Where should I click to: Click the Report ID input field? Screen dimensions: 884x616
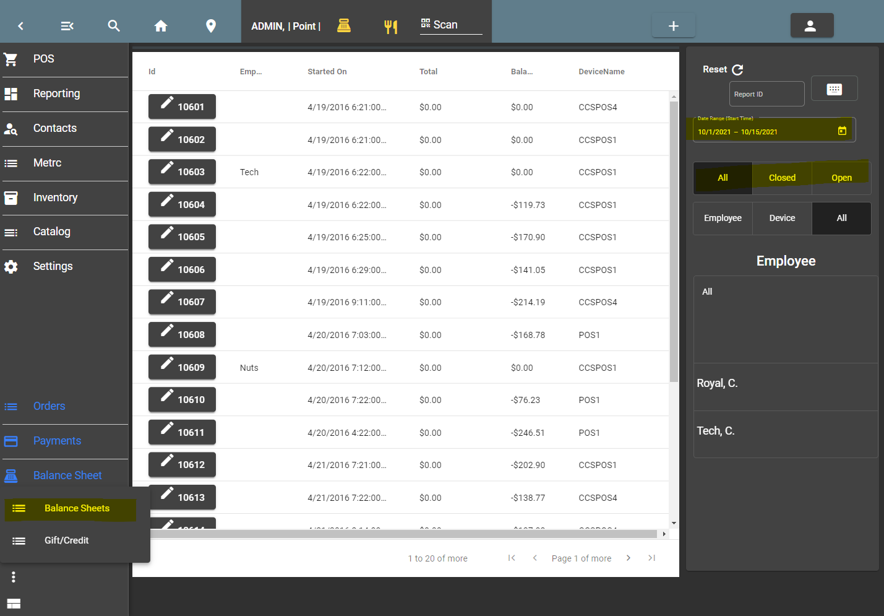click(766, 94)
